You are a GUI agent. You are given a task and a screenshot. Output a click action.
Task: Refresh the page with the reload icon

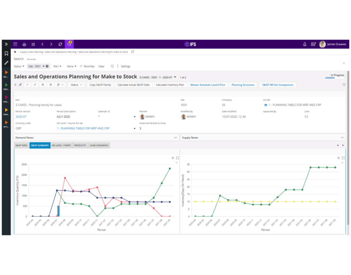(60, 44)
